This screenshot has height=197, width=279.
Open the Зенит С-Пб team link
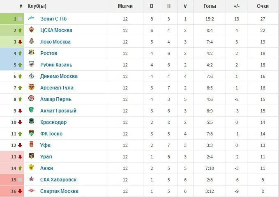tap(53, 18)
